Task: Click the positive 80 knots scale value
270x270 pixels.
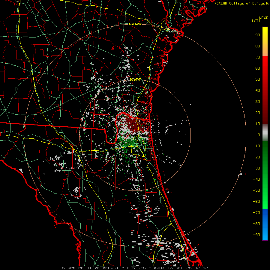Action: pos(258,46)
